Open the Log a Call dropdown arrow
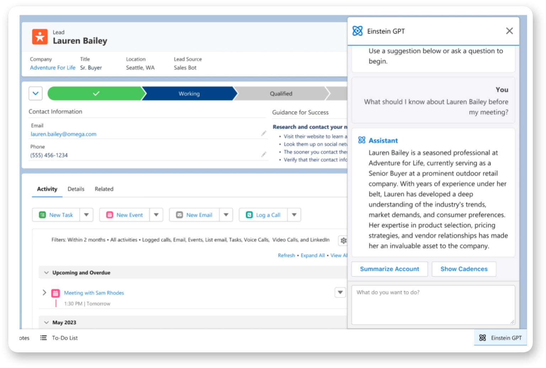546x368 pixels. (x=294, y=215)
